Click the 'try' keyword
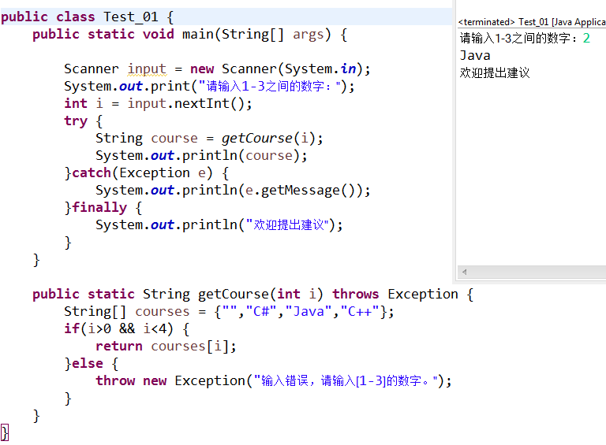The height and width of the screenshot is (445, 606). 76,121
